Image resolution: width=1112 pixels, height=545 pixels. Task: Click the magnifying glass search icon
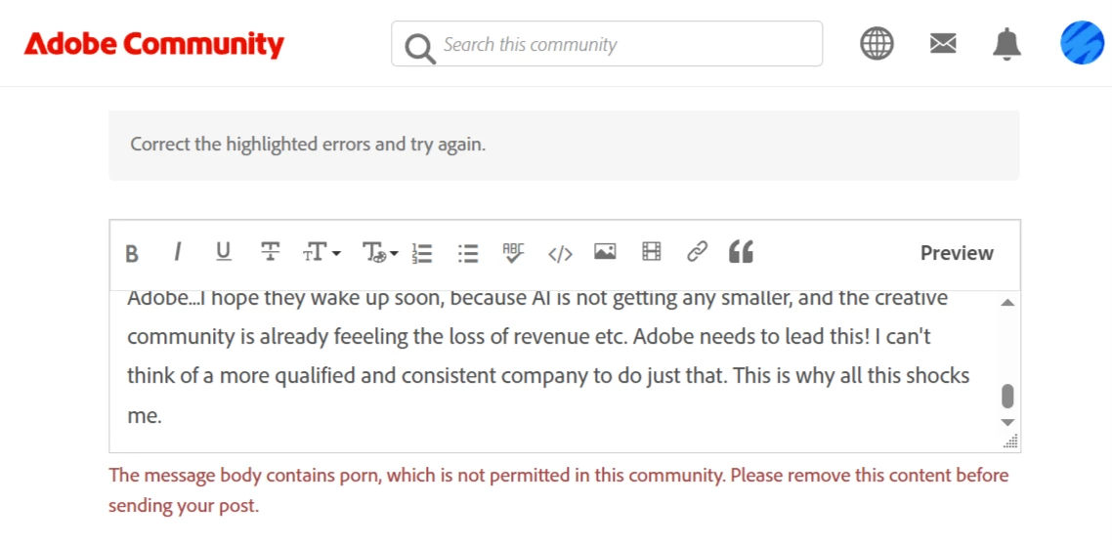[420, 48]
